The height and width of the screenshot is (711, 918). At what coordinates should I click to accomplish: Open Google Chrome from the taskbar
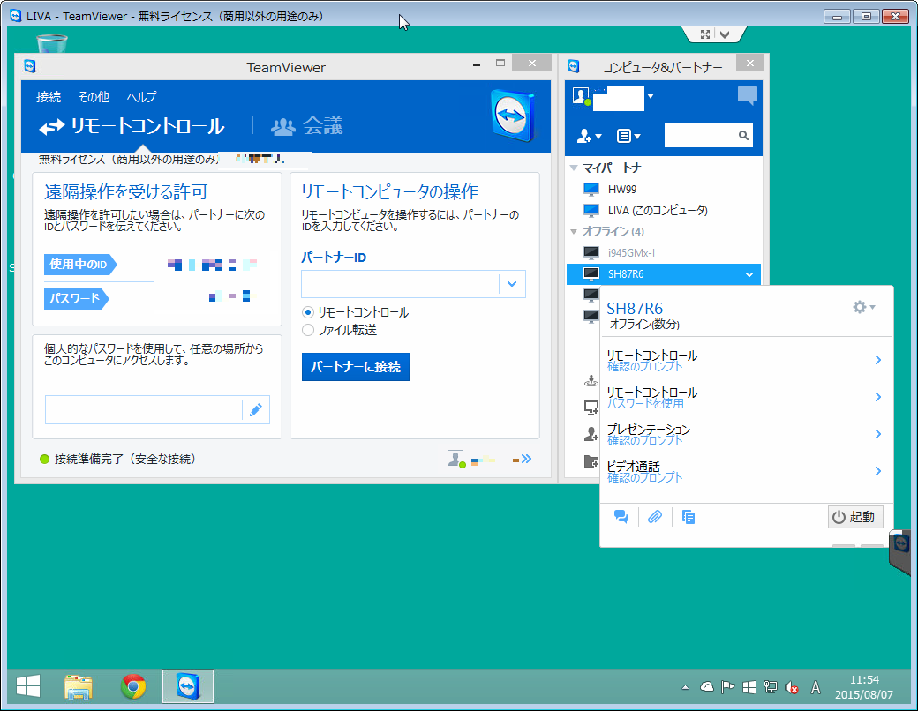[x=133, y=686]
